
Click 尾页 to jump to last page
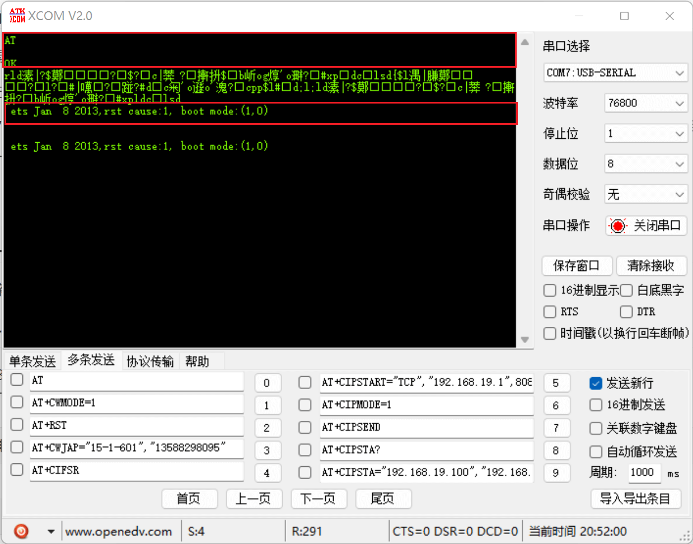pos(383,499)
